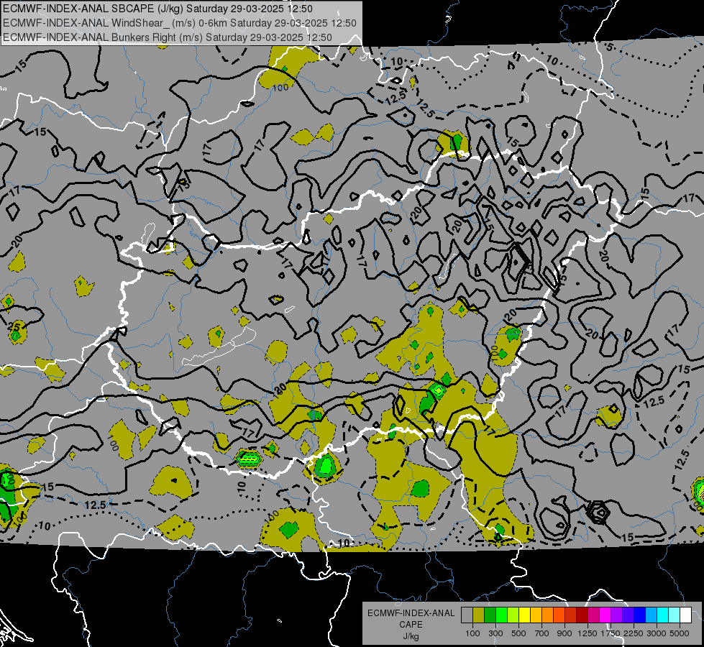Click the legend value 2250
This screenshot has width=704, height=647.
coord(634,633)
